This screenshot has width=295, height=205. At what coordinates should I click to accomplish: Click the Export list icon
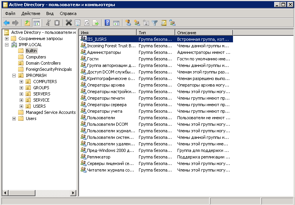pyautogui.click(x=96, y=23)
